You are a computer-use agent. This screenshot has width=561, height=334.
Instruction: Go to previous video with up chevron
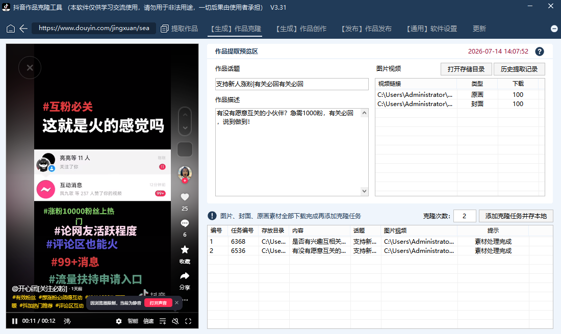pyautogui.click(x=185, y=115)
